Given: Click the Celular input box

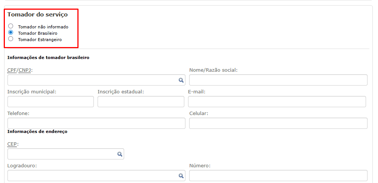Looking at the screenshot, I should coord(278,123).
